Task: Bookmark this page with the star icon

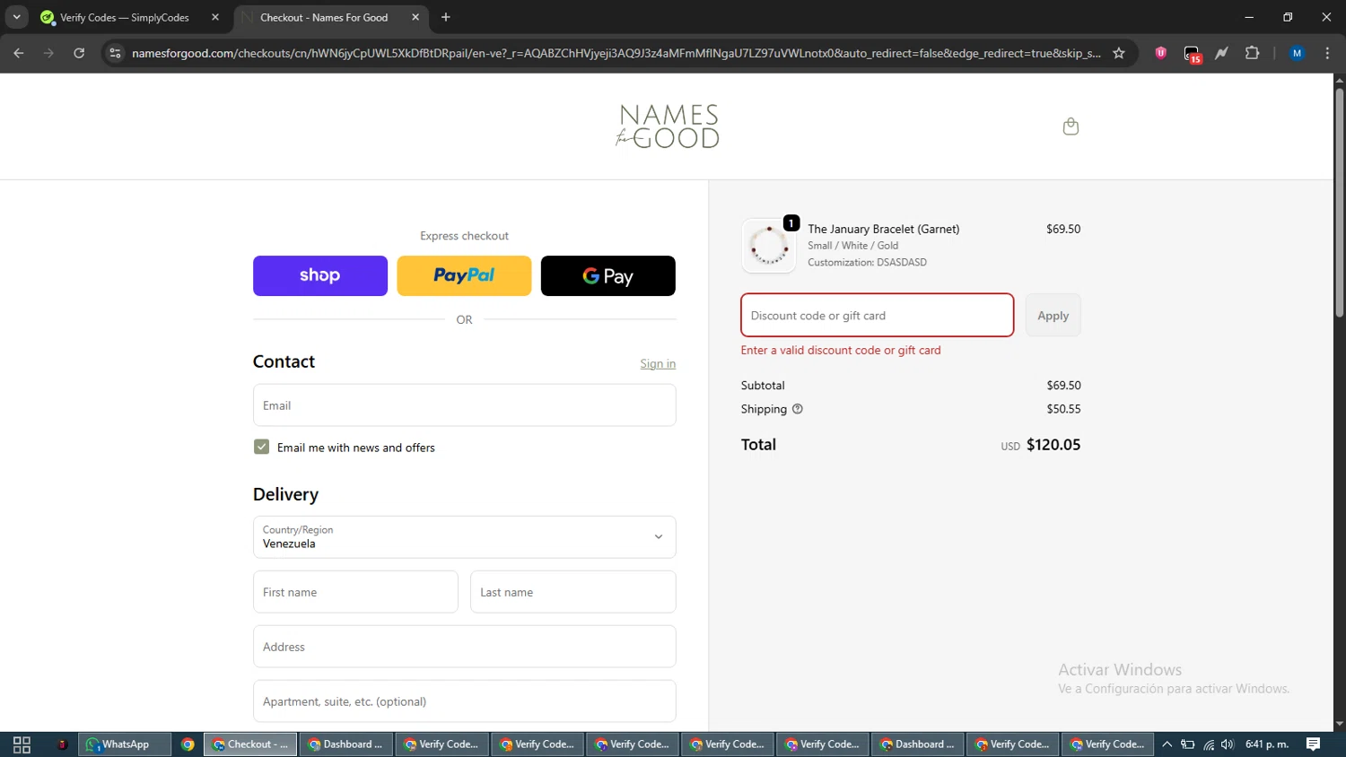Action: (x=1119, y=53)
